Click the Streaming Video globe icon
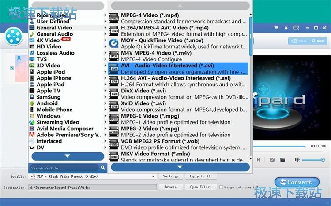Screen dimensions: 331x206 pos(32,122)
